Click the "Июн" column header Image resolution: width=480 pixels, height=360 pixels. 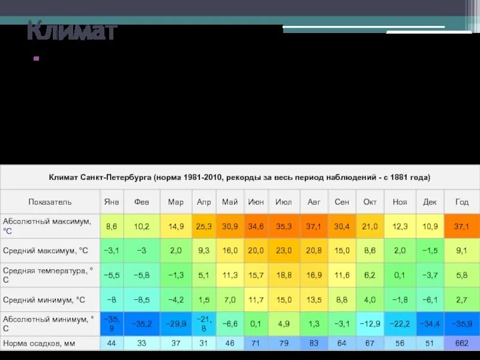coord(256,202)
